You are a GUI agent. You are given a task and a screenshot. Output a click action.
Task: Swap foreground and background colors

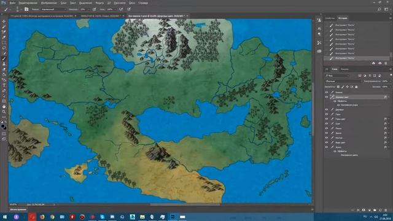[x=6, y=122]
